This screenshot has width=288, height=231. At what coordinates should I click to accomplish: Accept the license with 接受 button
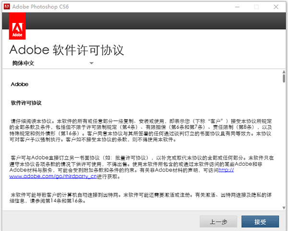(260, 221)
